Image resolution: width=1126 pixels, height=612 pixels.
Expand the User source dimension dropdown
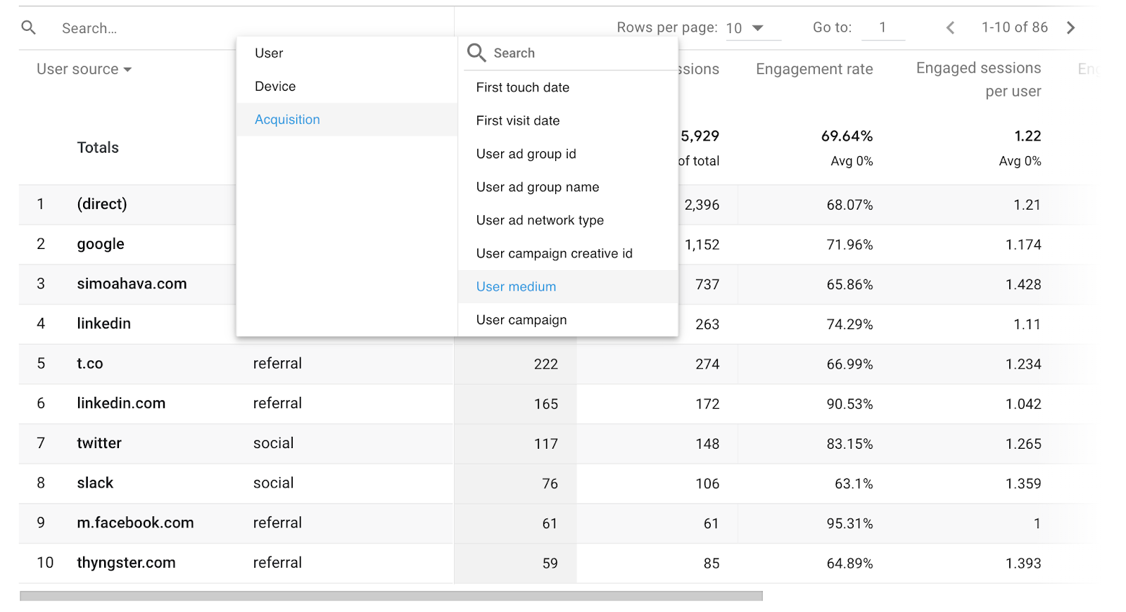click(84, 69)
